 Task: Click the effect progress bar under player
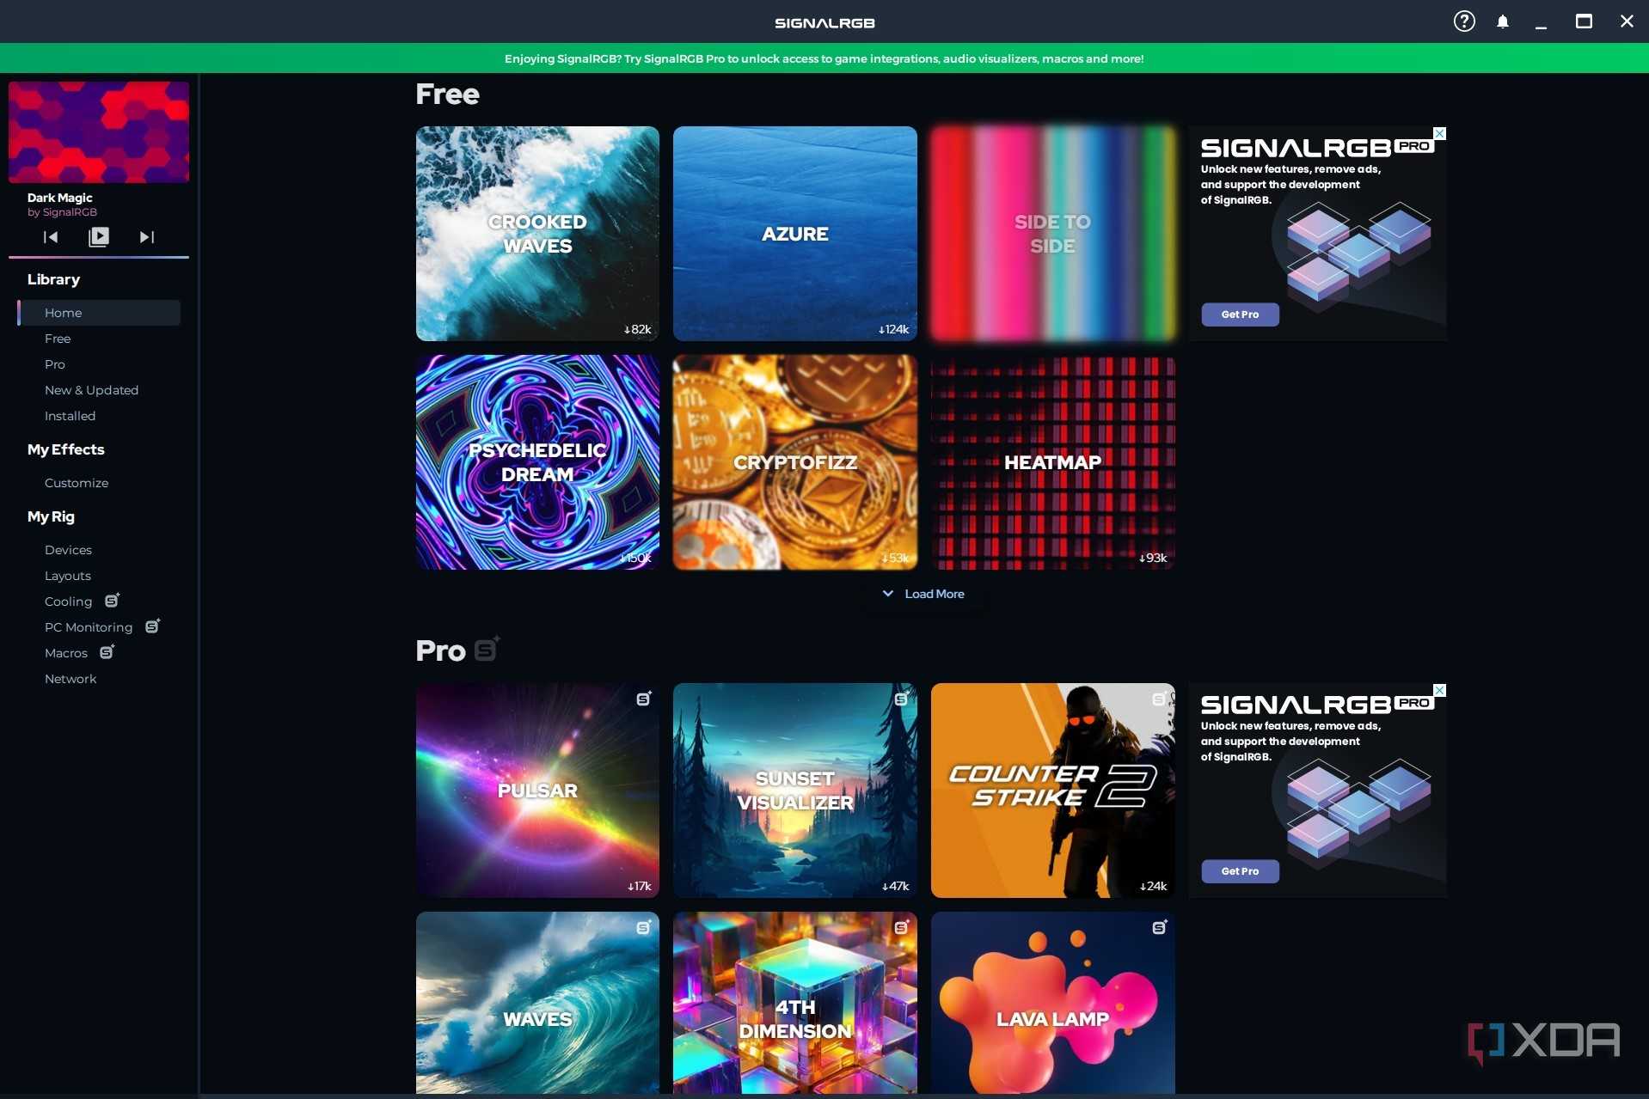tap(99, 257)
